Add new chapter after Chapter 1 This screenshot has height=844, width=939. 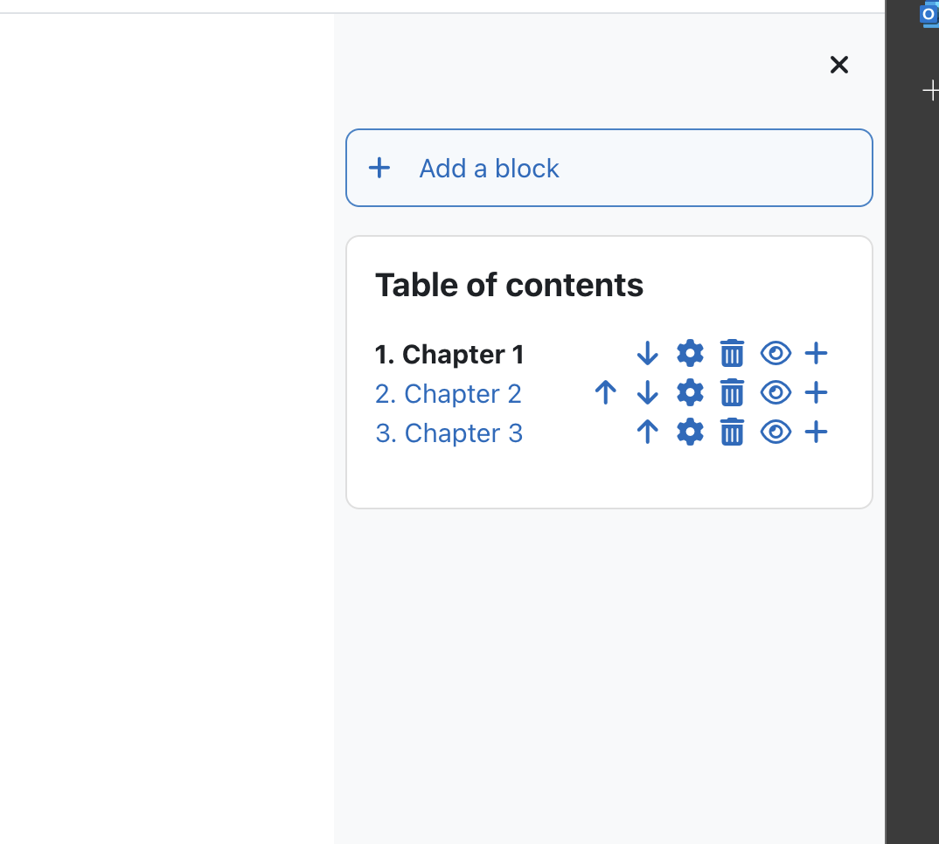tap(817, 353)
